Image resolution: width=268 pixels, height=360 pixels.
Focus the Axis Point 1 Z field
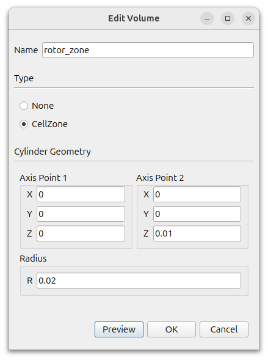[81, 233]
